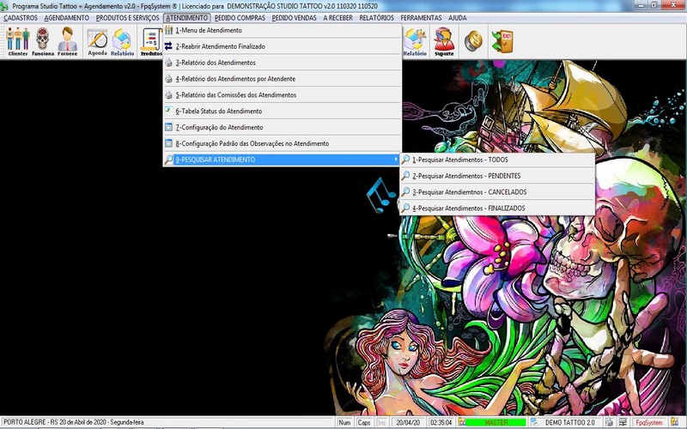Screen dimensions: 687x429
Task: Click the gold coins toolbar icon
Action: click(473, 40)
